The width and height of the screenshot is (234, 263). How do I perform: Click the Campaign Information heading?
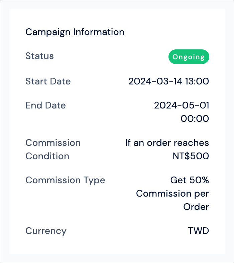[x=75, y=32]
